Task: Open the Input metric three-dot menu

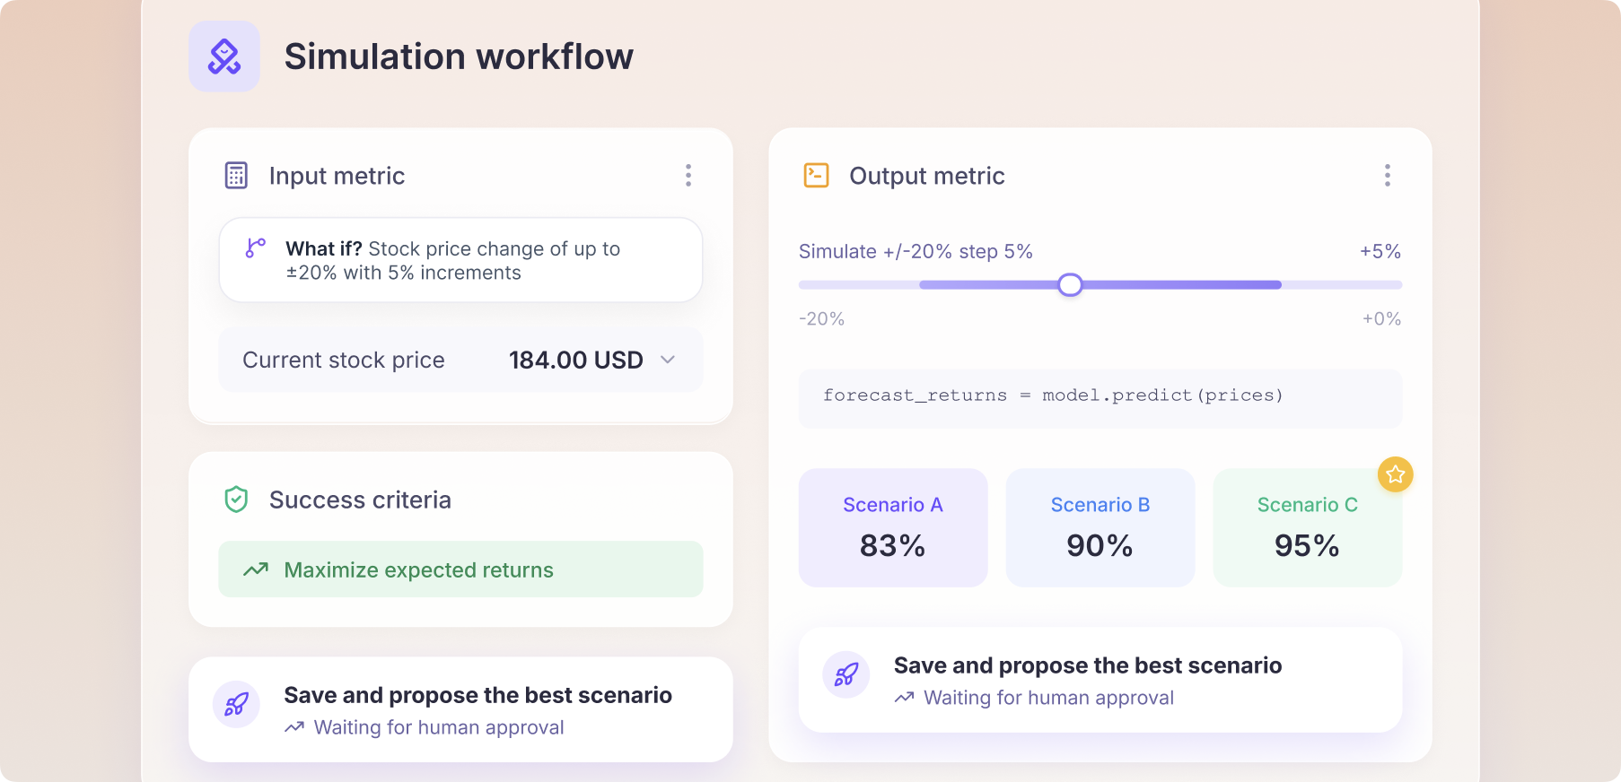Action: click(x=688, y=176)
